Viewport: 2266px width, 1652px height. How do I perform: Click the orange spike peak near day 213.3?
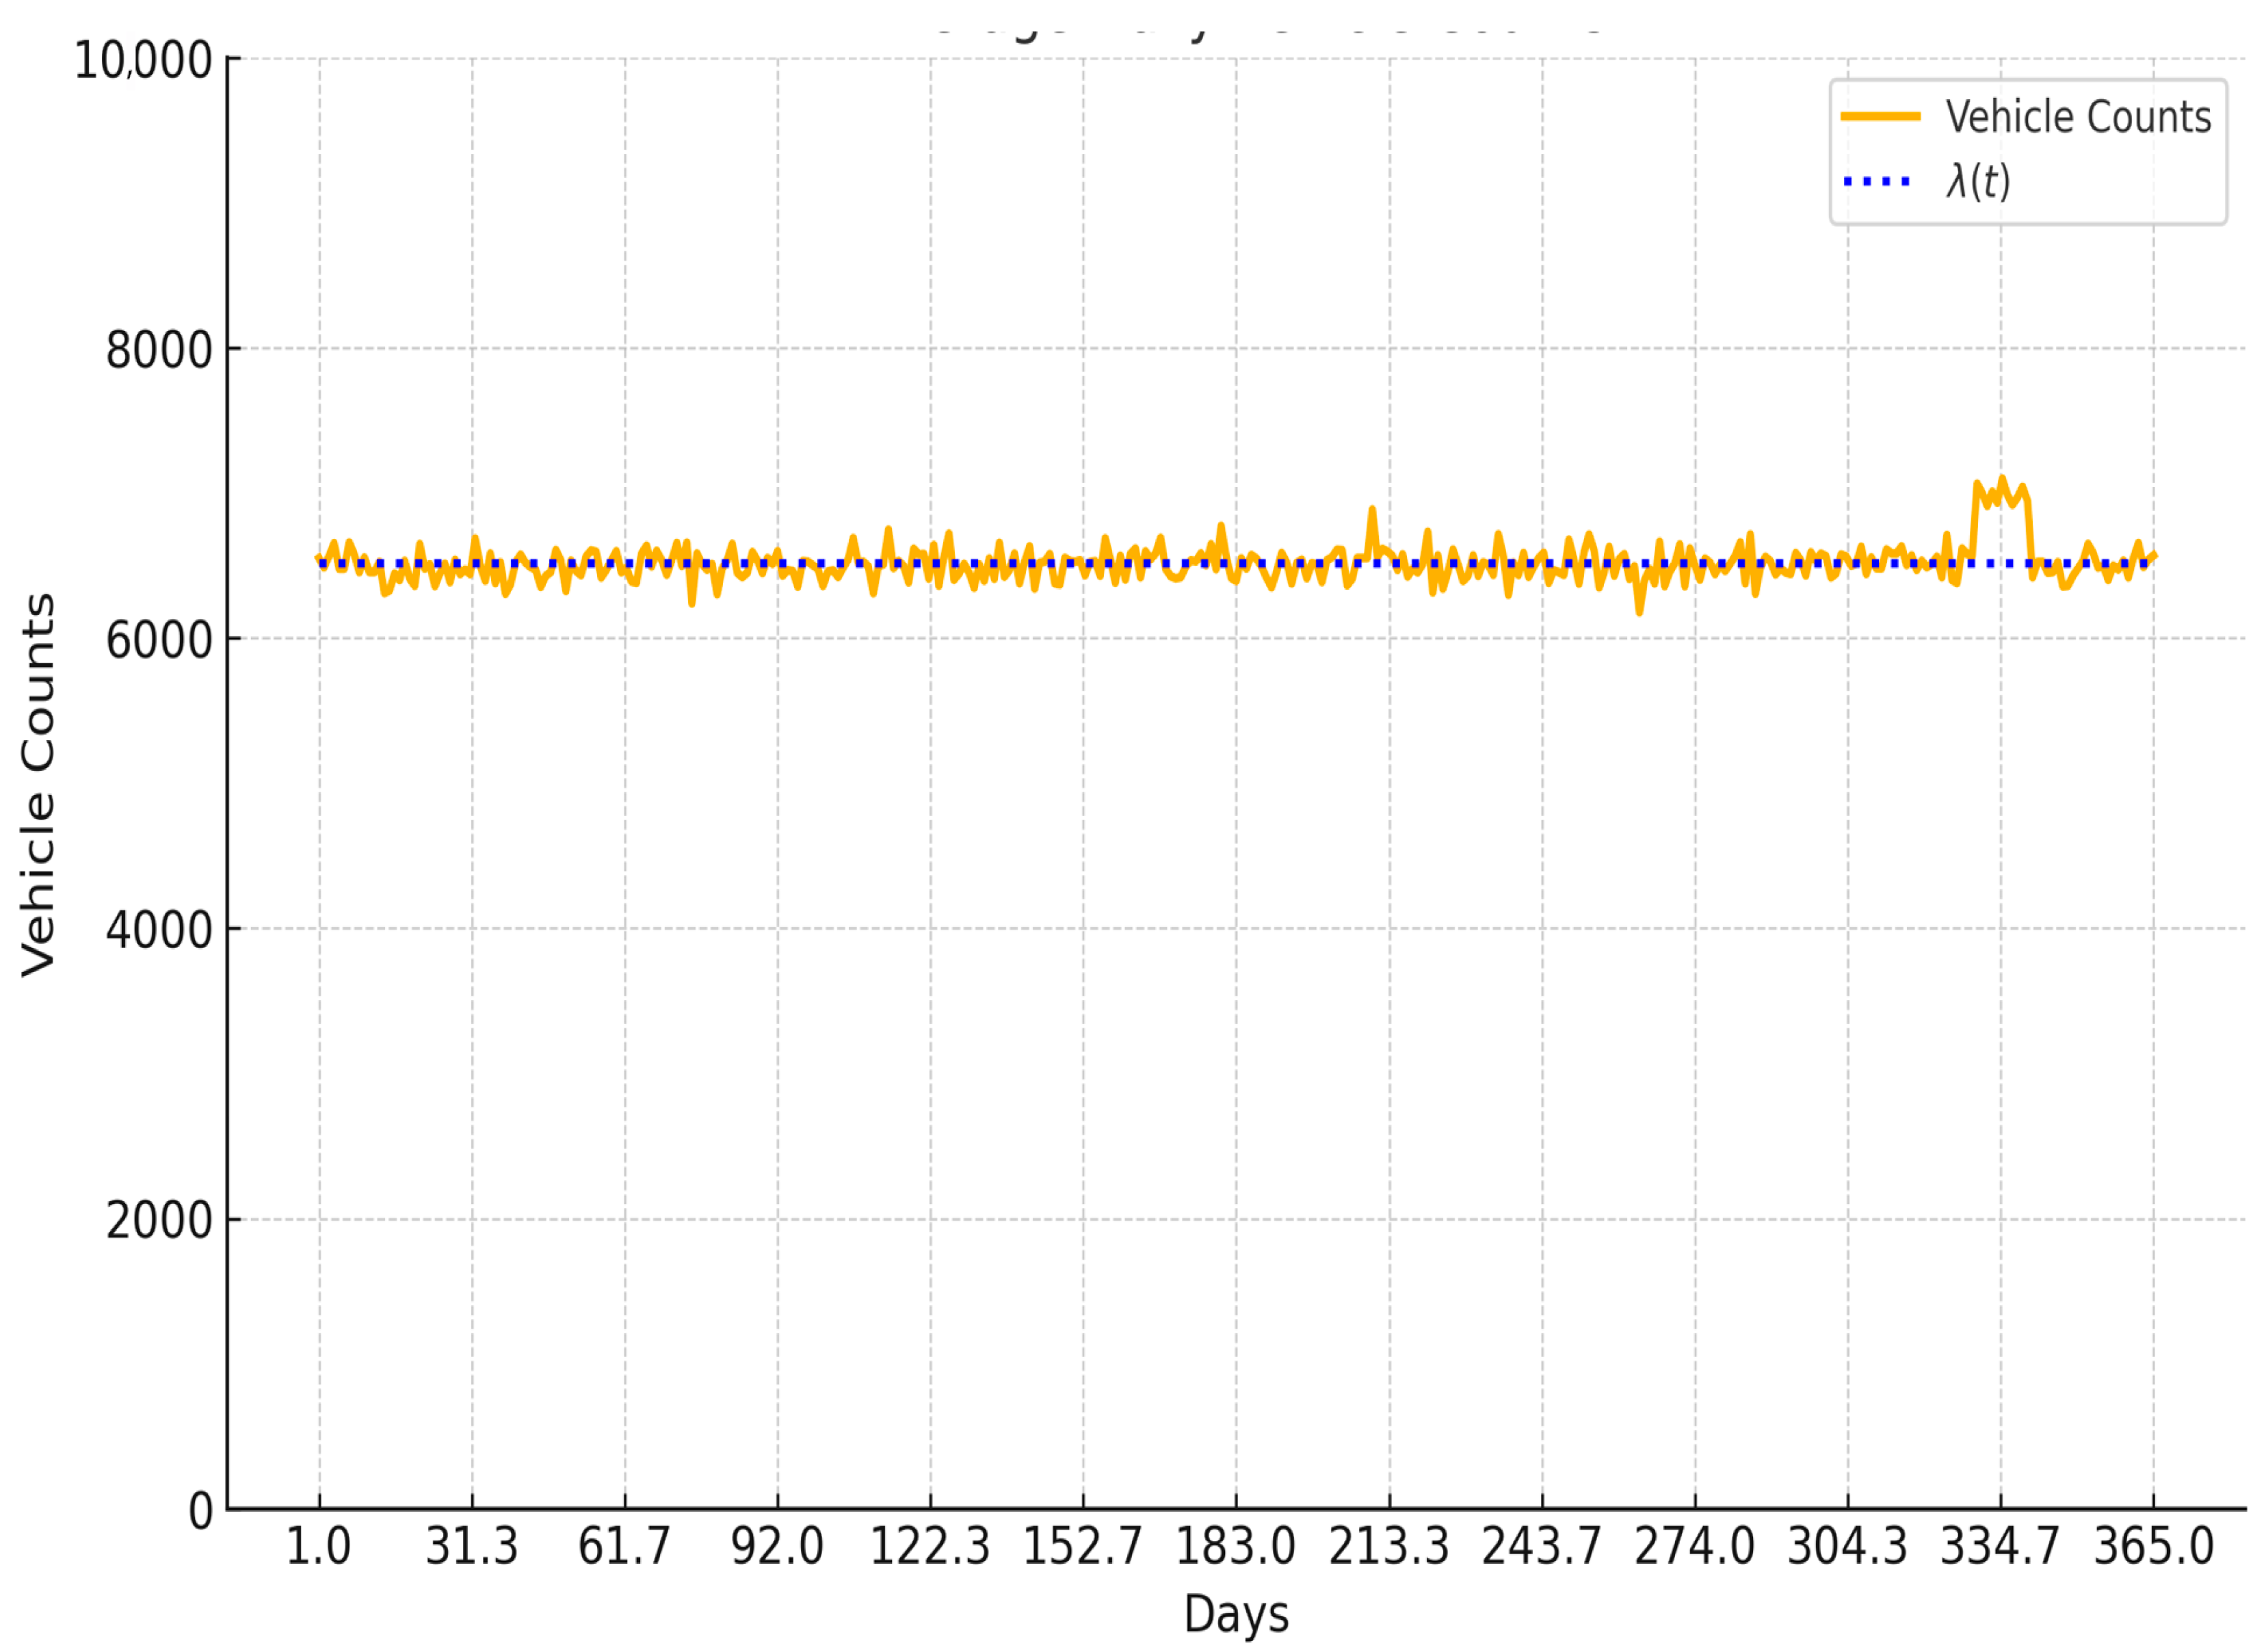point(1372,510)
